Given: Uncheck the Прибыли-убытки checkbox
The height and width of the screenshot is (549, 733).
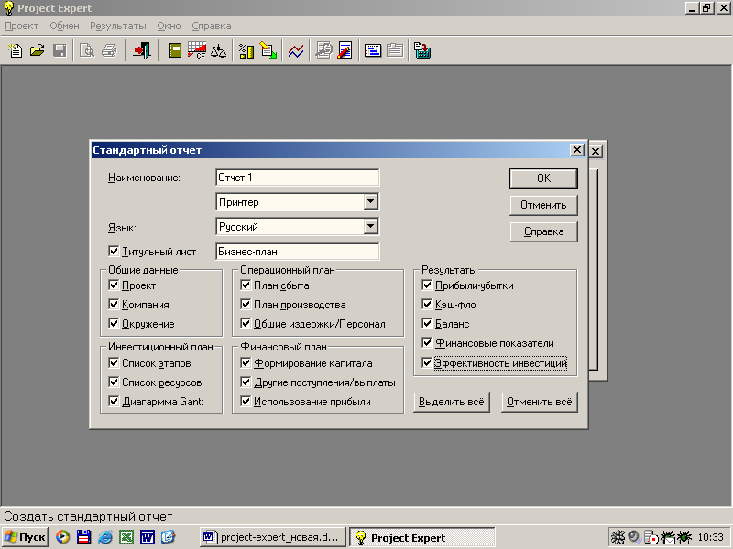Looking at the screenshot, I should [427, 285].
